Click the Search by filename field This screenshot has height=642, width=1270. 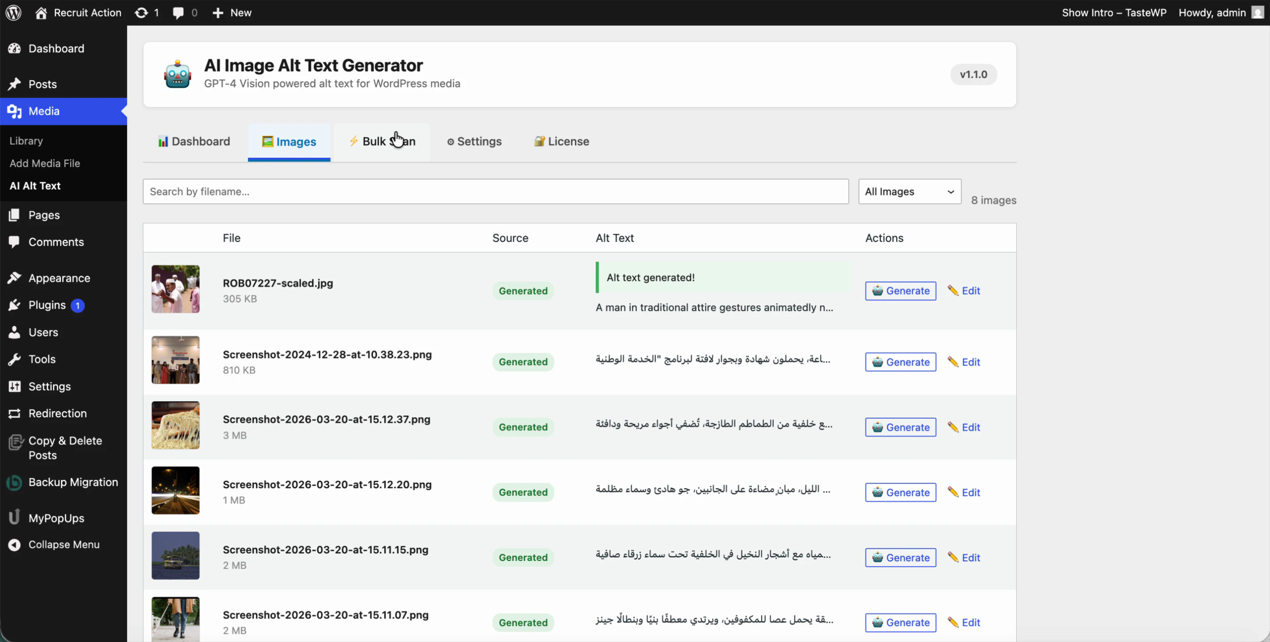pyautogui.click(x=496, y=192)
